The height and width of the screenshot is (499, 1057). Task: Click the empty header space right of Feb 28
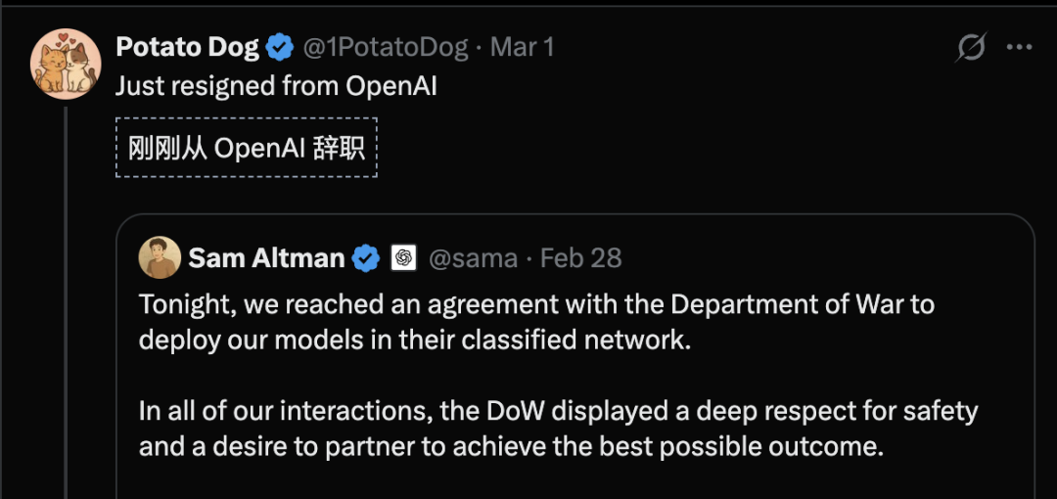click(x=822, y=258)
